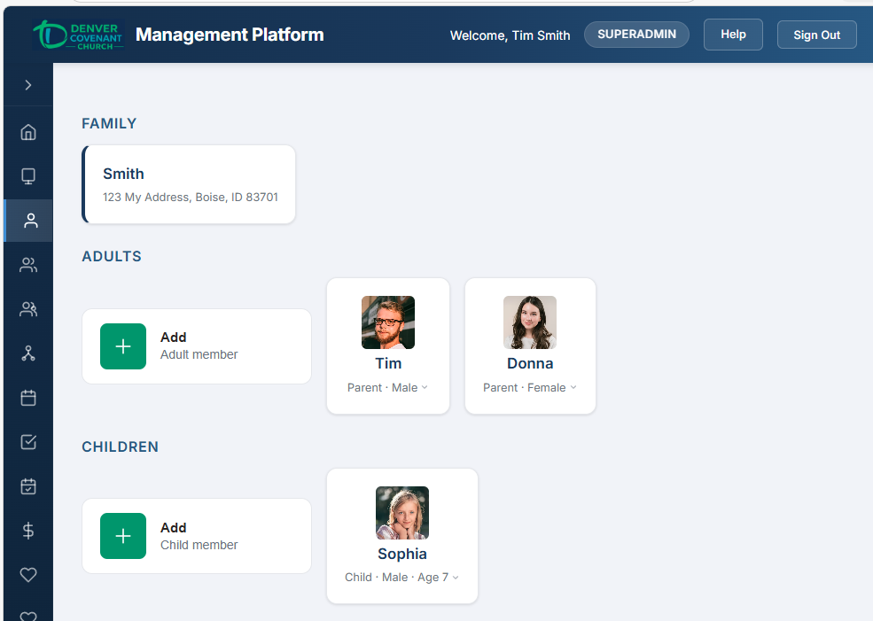Open the two-people group icon in the sidebar
The width and height of the screenshot is (873, 621).
pos(28,265)
